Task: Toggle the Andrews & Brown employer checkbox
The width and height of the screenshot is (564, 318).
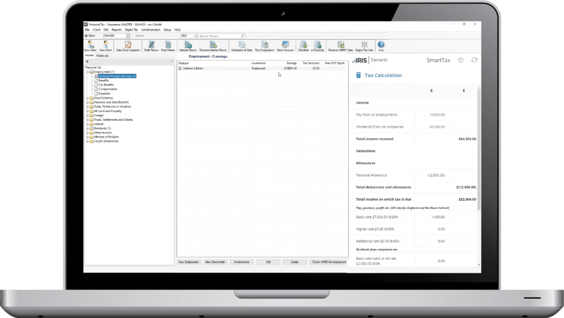Action: pyautogui.click(x=180, y=68)
